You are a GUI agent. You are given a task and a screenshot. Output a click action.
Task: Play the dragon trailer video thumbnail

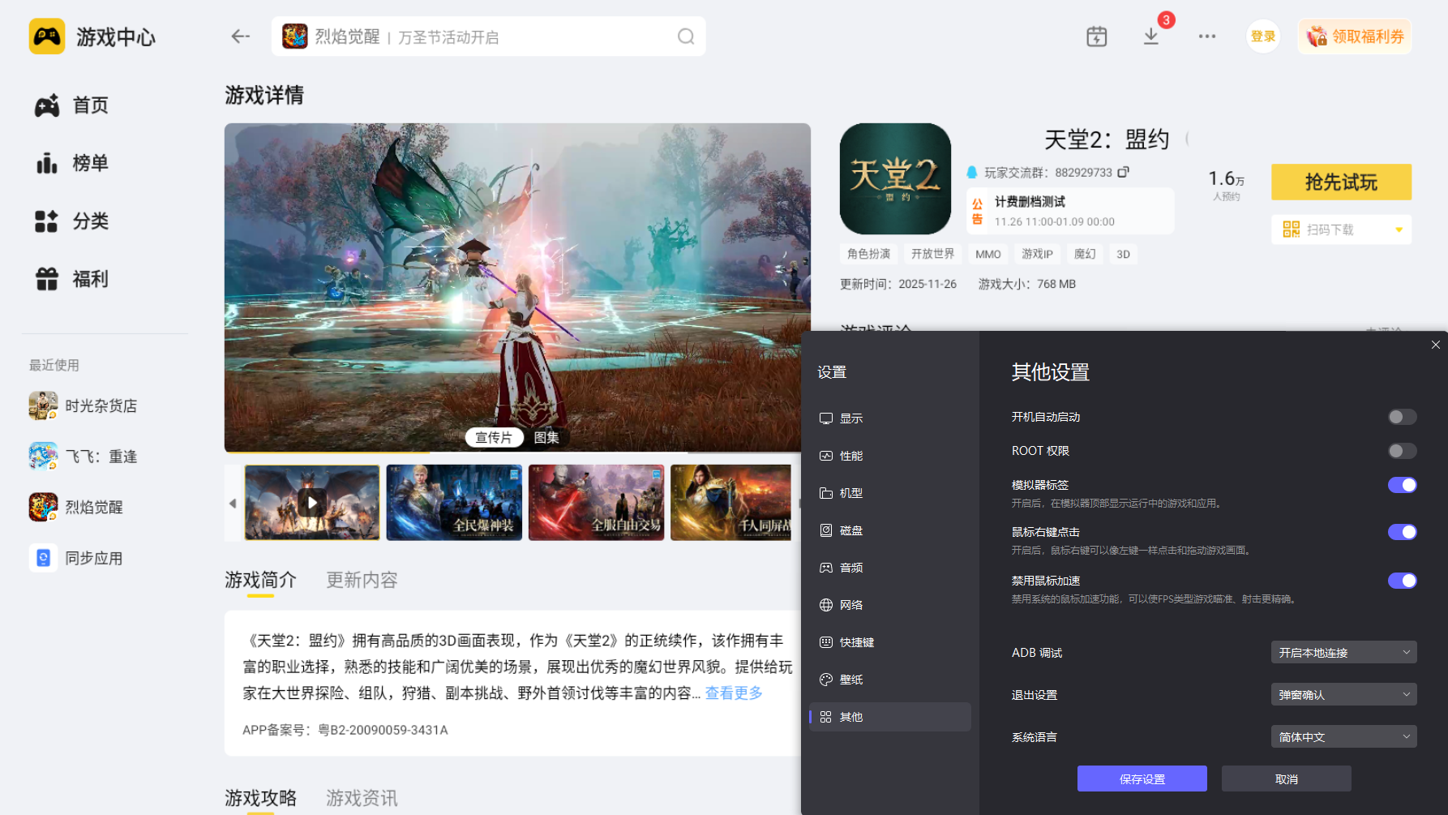click(312, 503)
